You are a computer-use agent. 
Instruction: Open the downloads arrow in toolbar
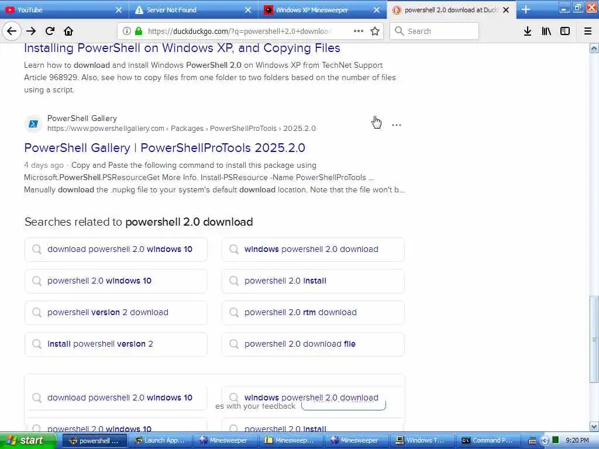click(528, 32)
